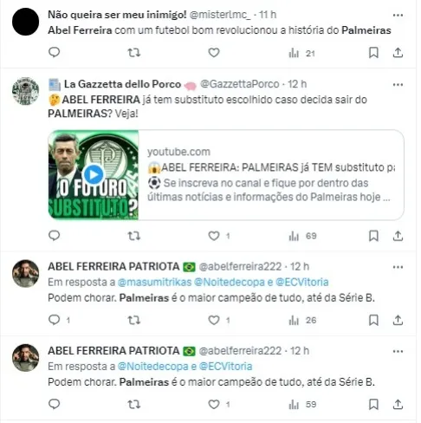
Task: Like the La Gazzetta dello Porco tweet
Action: (214, 236)
